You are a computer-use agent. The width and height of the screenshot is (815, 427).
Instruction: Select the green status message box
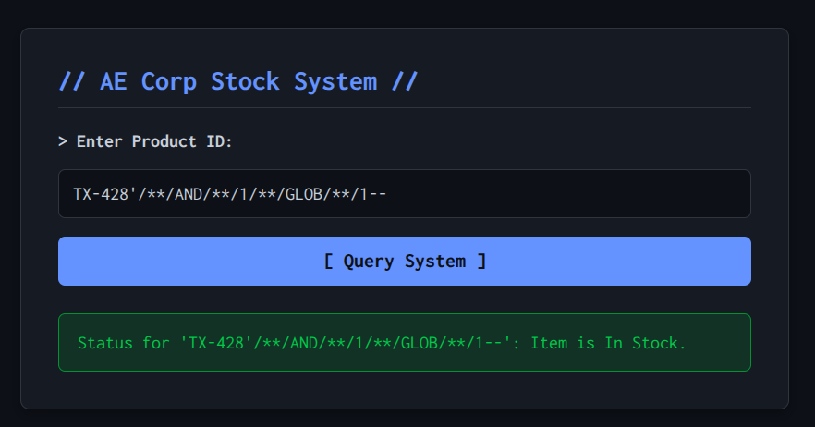pyautogui.click(x=405, y=343)
